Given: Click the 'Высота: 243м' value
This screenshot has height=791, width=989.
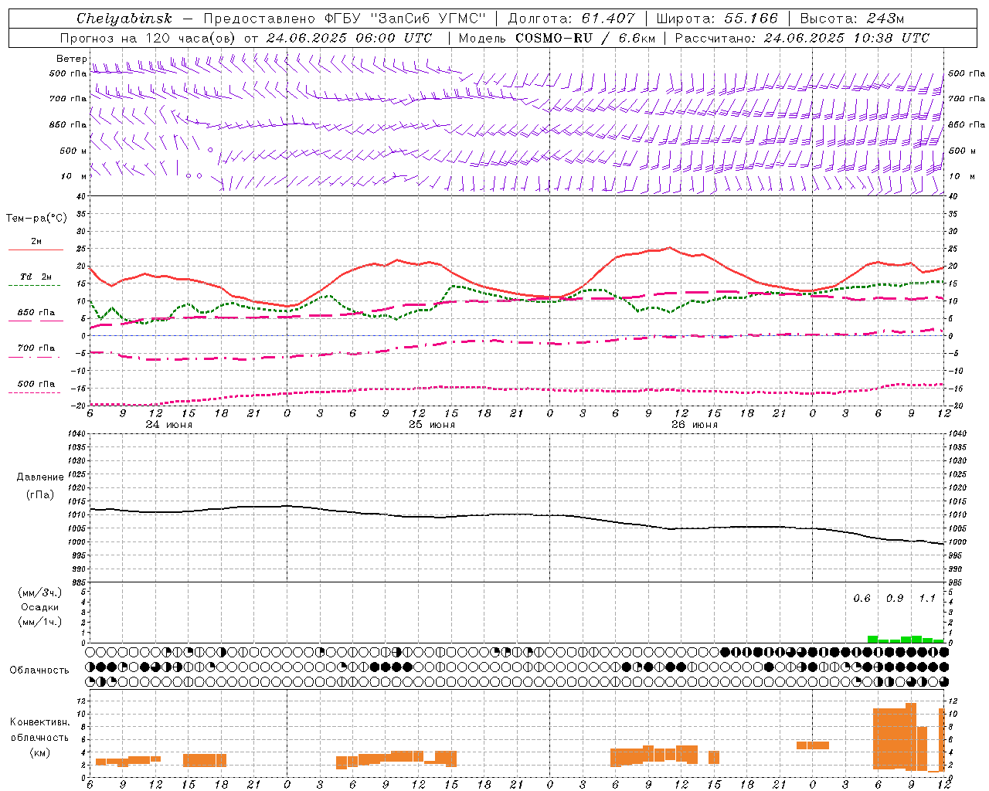Looking at the screenshot, I should pyautogui.click(x=852, y=19).
